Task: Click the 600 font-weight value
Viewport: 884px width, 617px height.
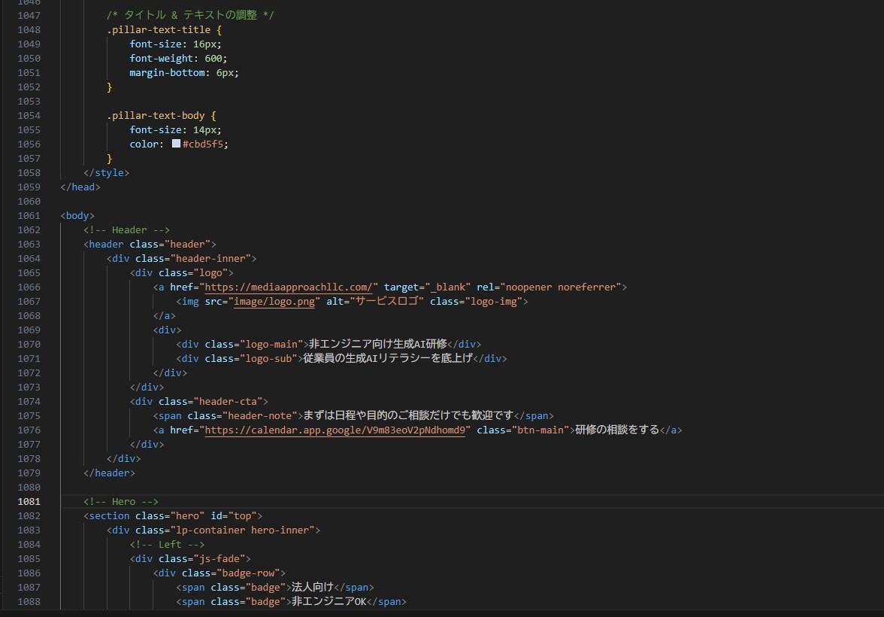Action: pyautogui.click(x=213, y=58)
